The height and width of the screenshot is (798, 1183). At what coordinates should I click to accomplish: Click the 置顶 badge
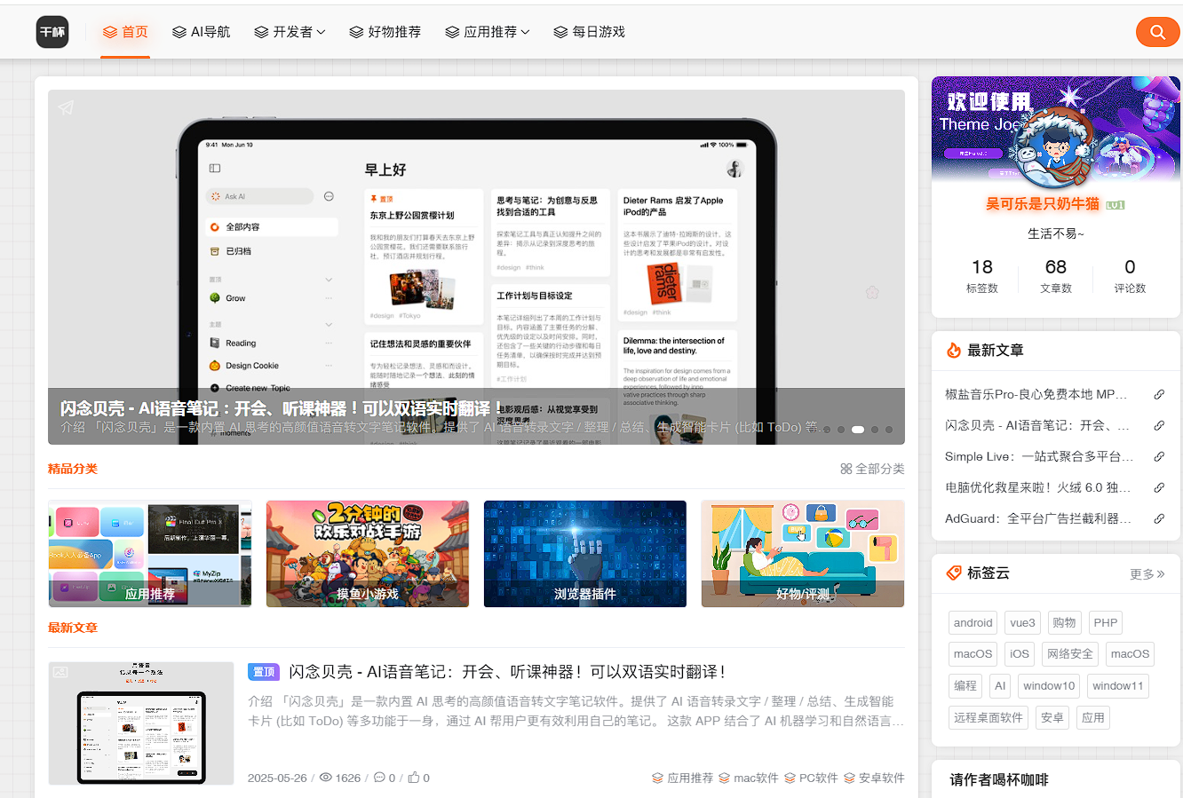point(264,672)
